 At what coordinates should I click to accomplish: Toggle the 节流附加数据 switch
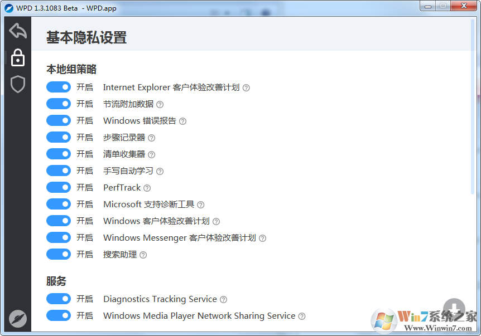tap(59, 104)
